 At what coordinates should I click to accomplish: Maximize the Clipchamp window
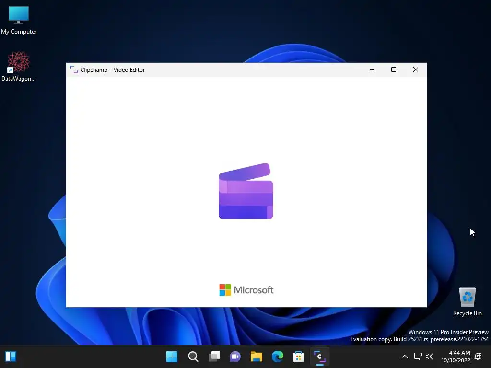(x=394, y=70)
